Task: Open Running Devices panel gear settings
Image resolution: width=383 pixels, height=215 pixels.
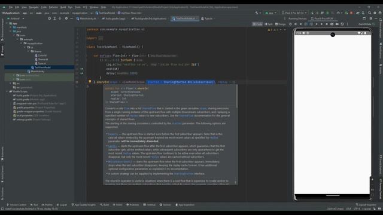Action: pos(371,19)
